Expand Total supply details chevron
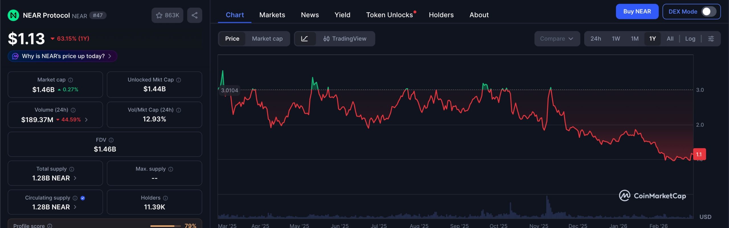 tap(75, 178)
